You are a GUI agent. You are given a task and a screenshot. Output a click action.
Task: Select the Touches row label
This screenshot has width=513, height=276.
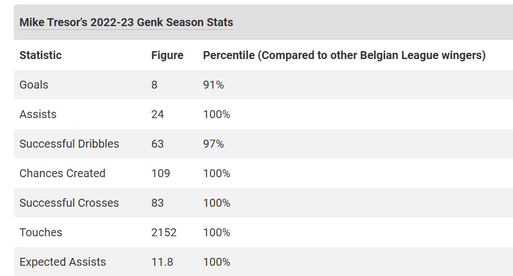40,232
